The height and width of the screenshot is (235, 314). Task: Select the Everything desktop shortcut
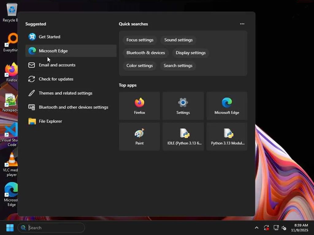[11, 43]
